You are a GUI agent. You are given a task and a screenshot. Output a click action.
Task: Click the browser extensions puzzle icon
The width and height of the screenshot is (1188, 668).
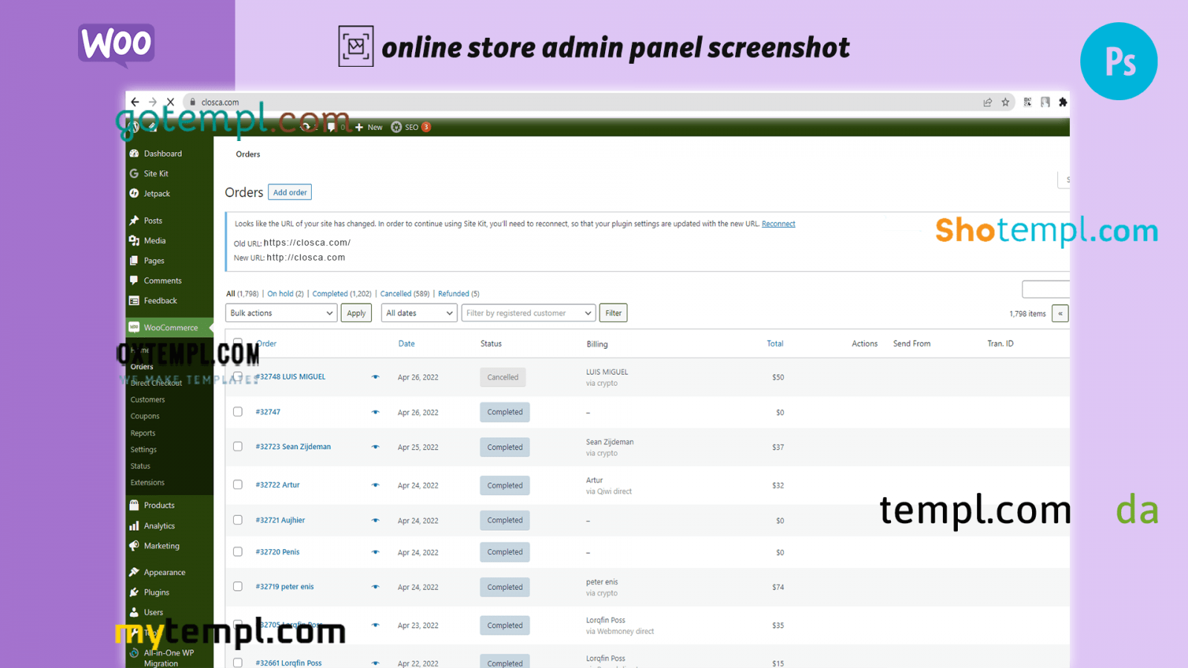(1063, 102)
